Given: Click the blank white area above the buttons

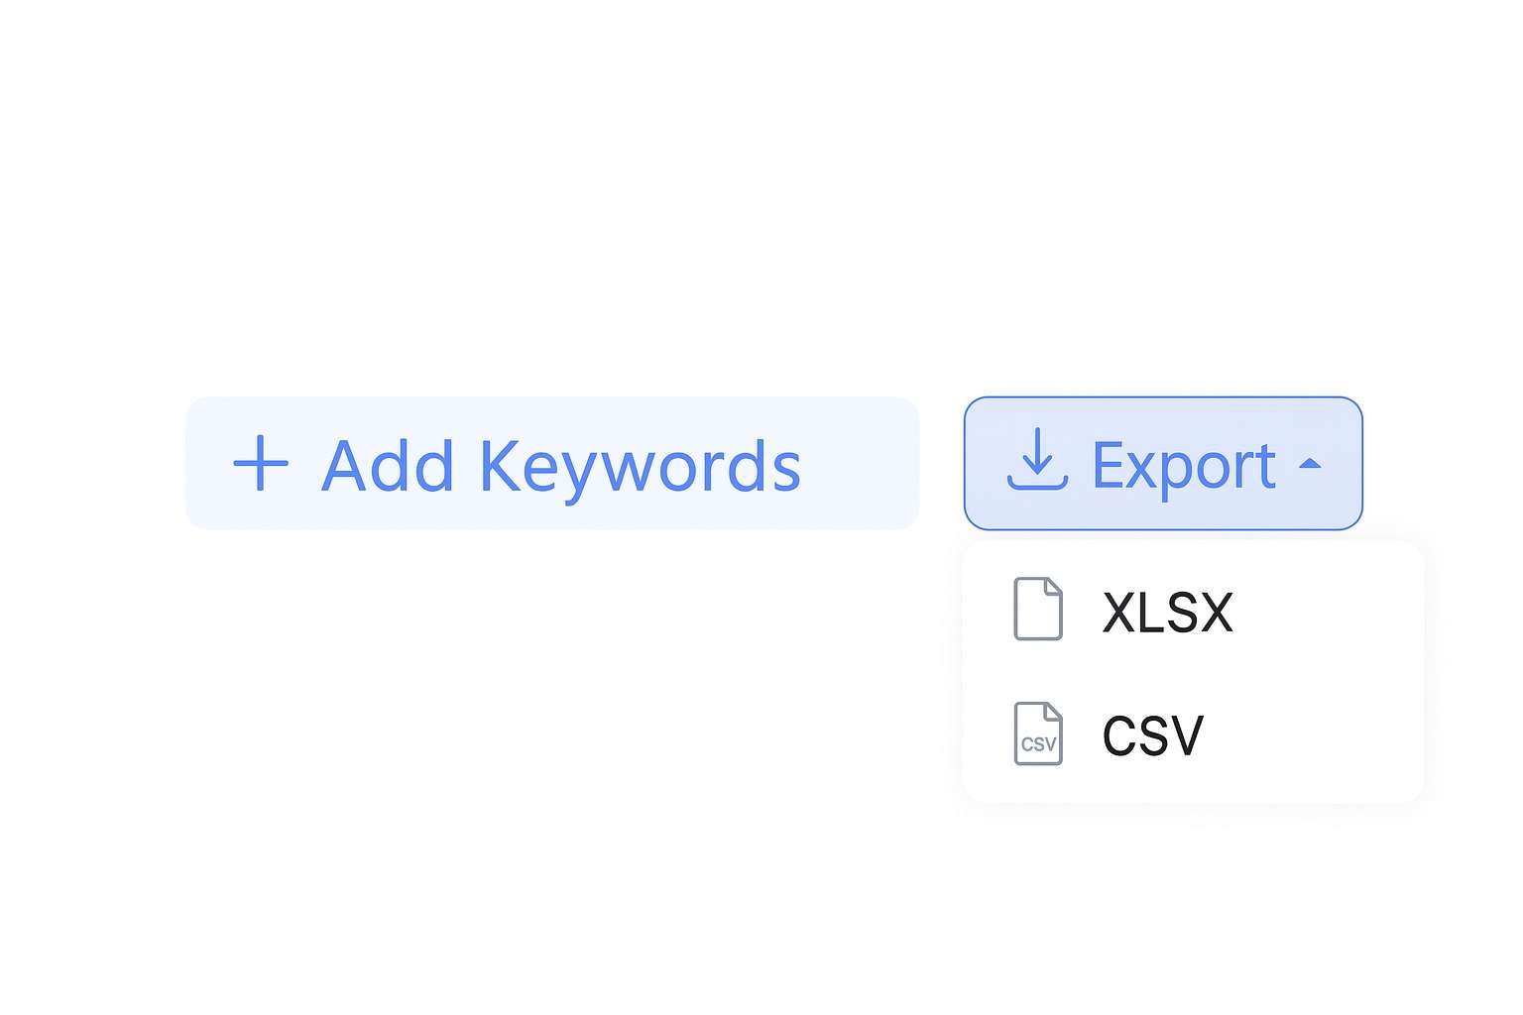Looking at the screenshot, I should (761, 198).
